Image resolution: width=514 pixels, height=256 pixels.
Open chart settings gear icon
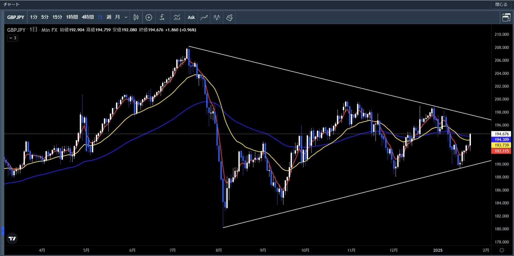502,250
